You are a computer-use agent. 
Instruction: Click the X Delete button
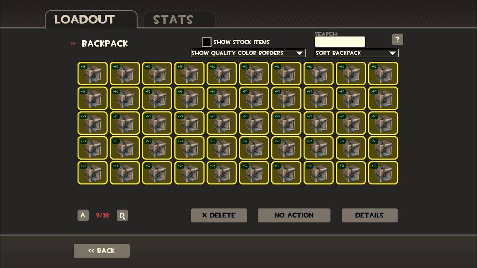[x=219, y=215]
